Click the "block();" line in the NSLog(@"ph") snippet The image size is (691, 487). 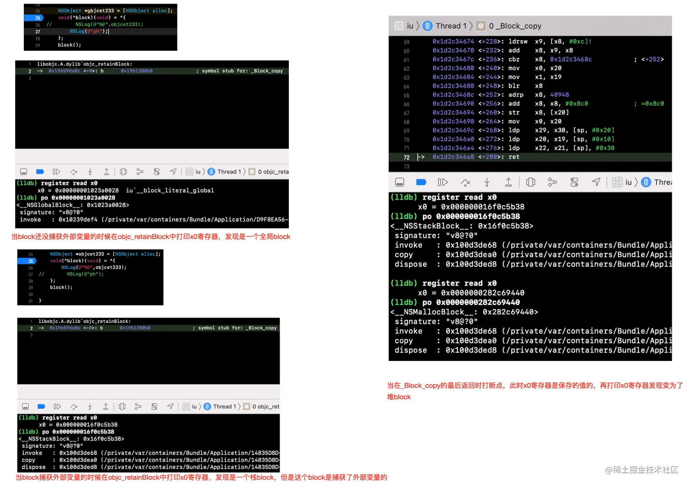tap(69, 45)
